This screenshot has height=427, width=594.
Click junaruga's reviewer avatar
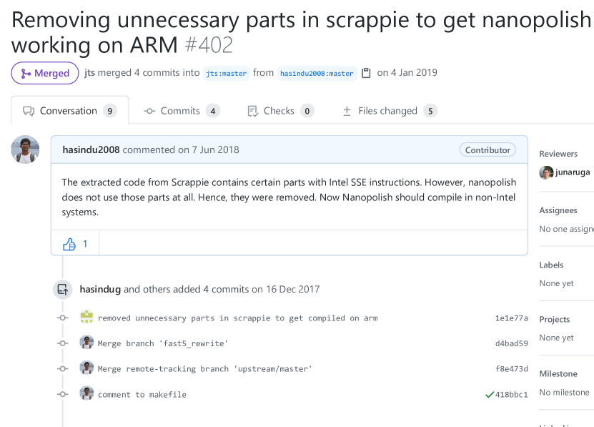[545, 173]
